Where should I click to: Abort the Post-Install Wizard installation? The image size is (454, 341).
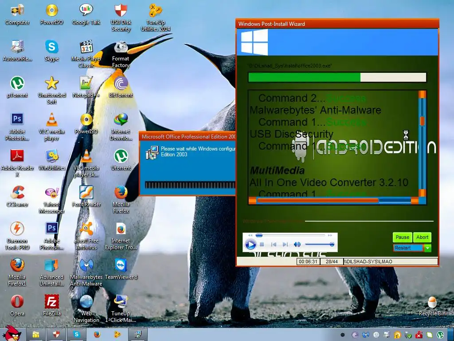(x=422, y=237)
